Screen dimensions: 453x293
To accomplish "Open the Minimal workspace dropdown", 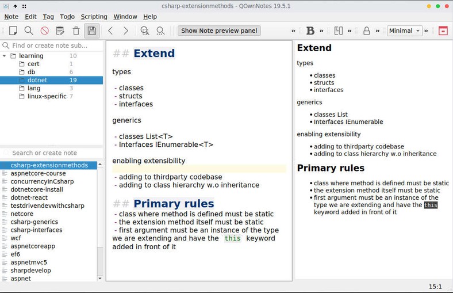I will coord(404,31).
